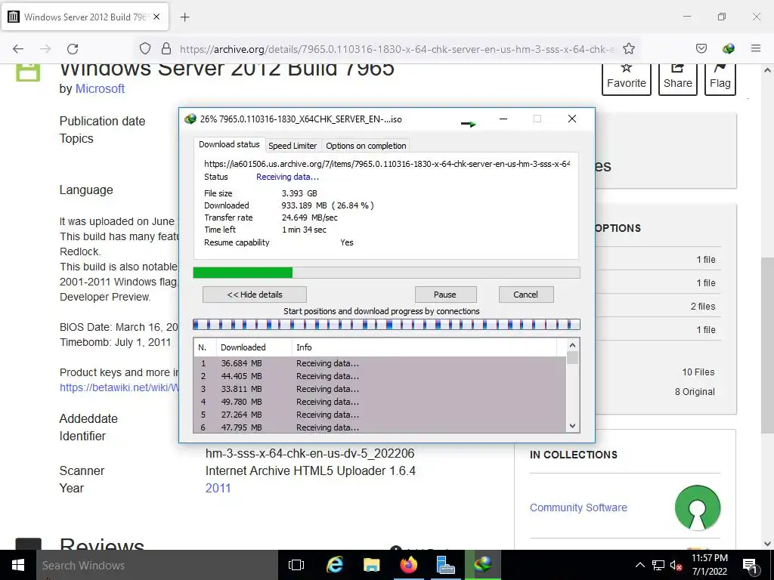The image size is (774, 580).
Task: Show hidden tray icons chevron
Action: [x=639, y=565]
